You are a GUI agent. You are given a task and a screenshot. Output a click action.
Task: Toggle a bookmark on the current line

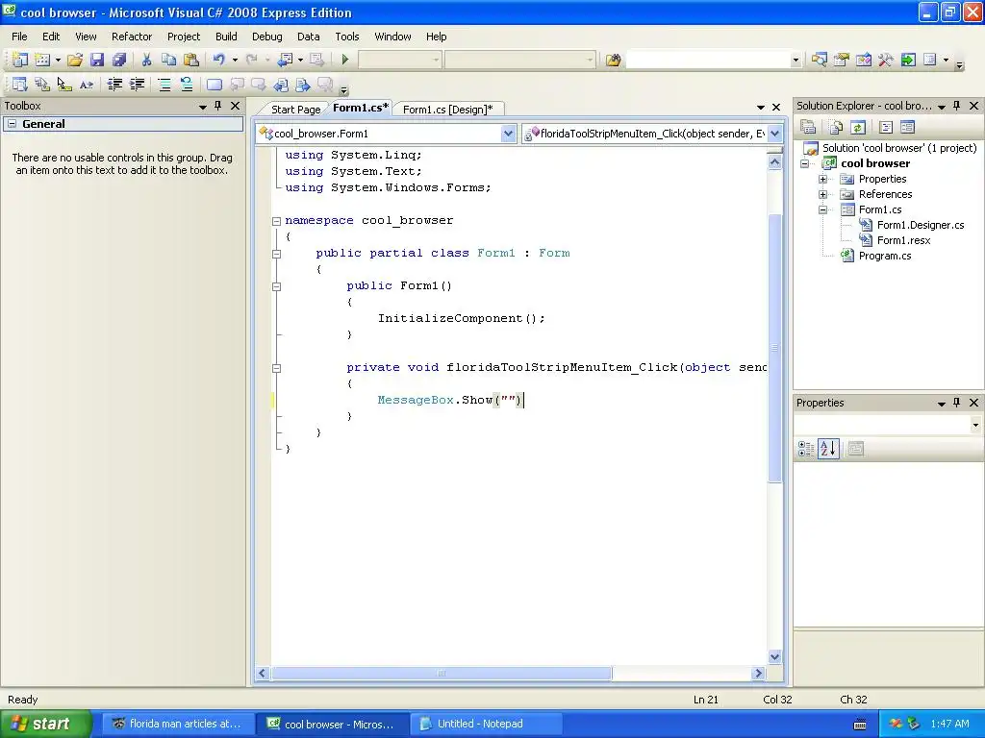[215, 85]
